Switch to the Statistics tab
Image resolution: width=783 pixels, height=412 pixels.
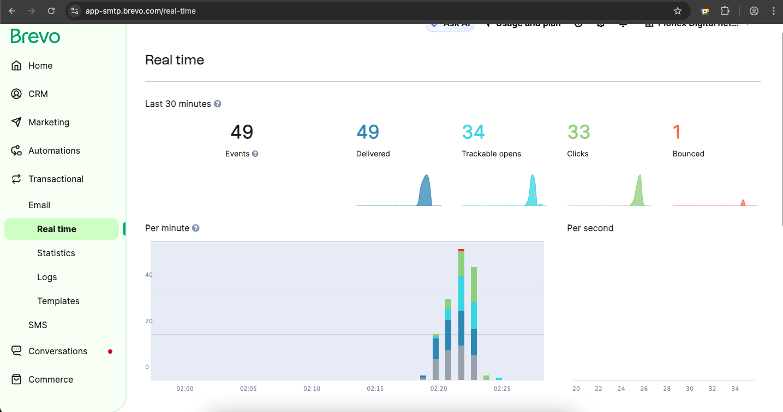click(56, 252)
